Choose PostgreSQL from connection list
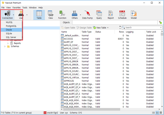This screenshot has height=115, width=164. (11, 26)
